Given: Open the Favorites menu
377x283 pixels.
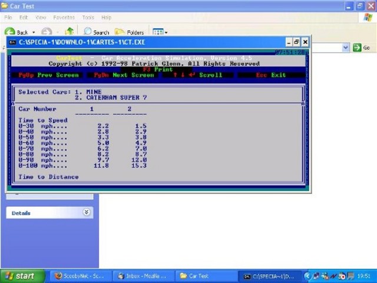Looking at the screenshot, I should click(64, 18).
